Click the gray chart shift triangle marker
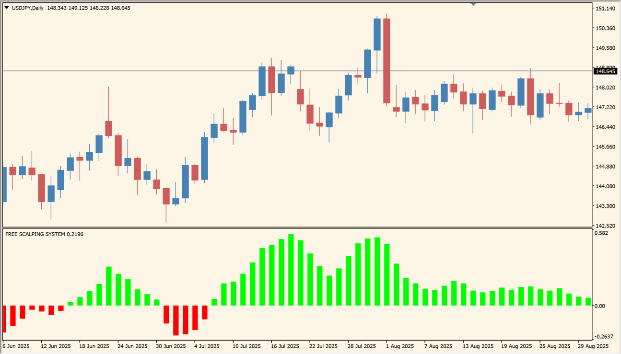Screen dimensions: 621x354 473,4
